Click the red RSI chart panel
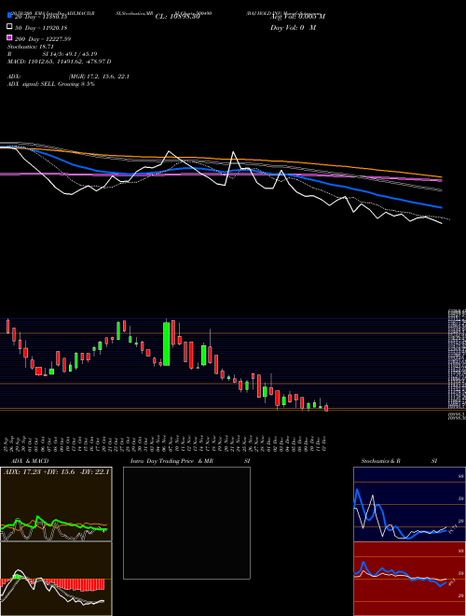Screen dimensions: 466x616 pos(409,579)
